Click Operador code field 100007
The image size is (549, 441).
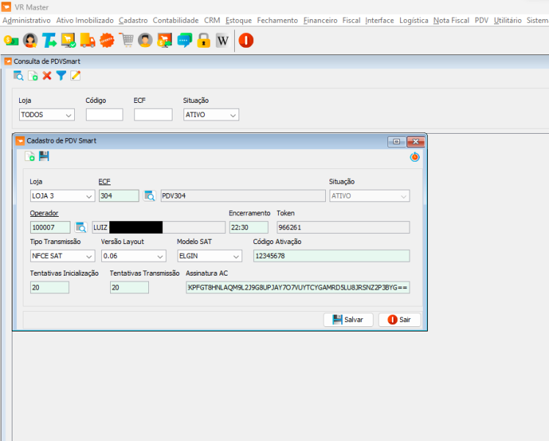click(x=50, y=227)
